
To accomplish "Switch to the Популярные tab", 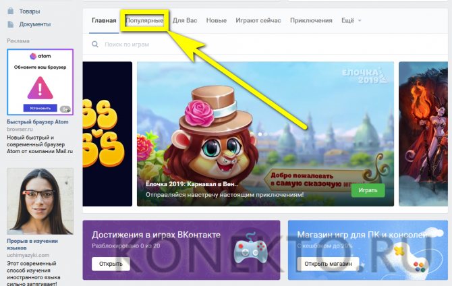I will point(144,20).
